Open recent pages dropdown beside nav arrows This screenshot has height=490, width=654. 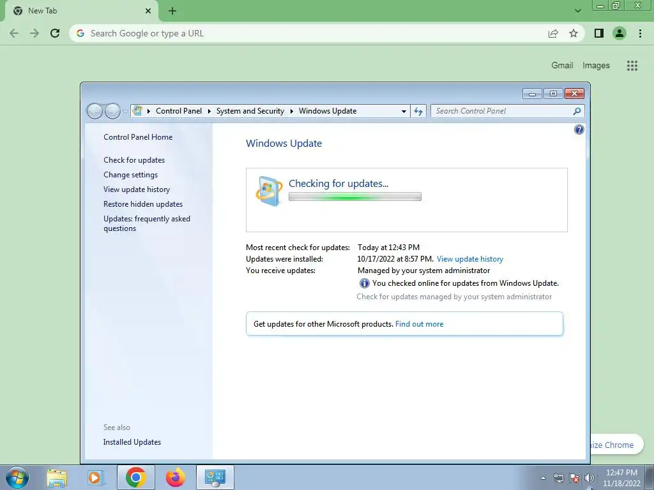pyautogui.click(x=125, y=111)
